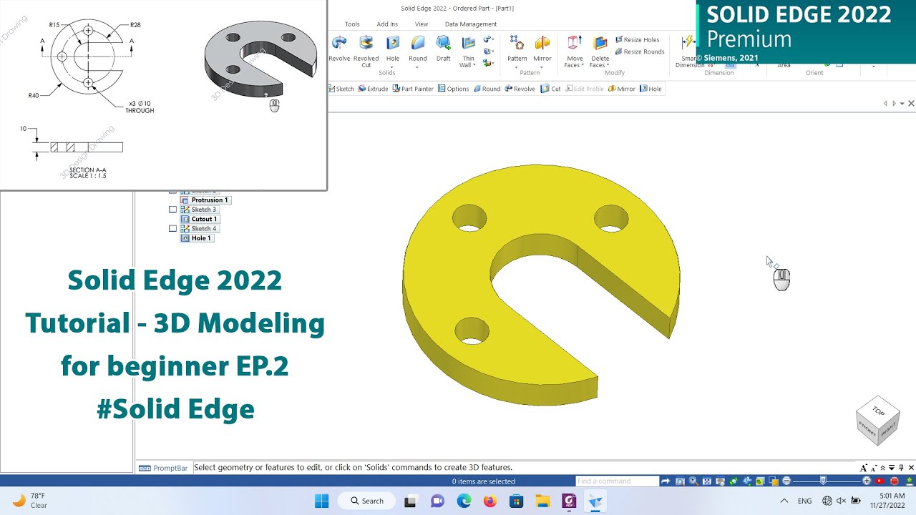
Task: Activate the Revolved Cut tool
Action: (366, 51)
